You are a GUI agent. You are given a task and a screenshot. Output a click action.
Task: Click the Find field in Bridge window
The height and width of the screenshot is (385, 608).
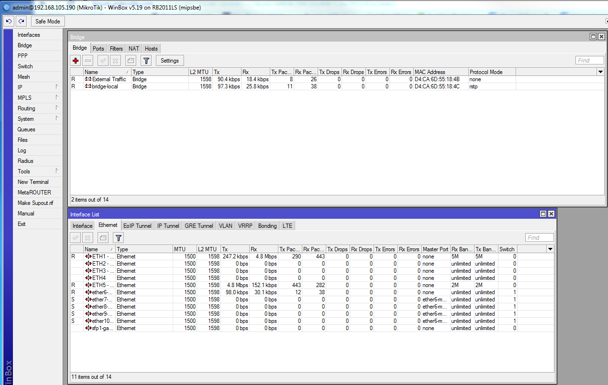pyautogui.click(x=590, y=60)
